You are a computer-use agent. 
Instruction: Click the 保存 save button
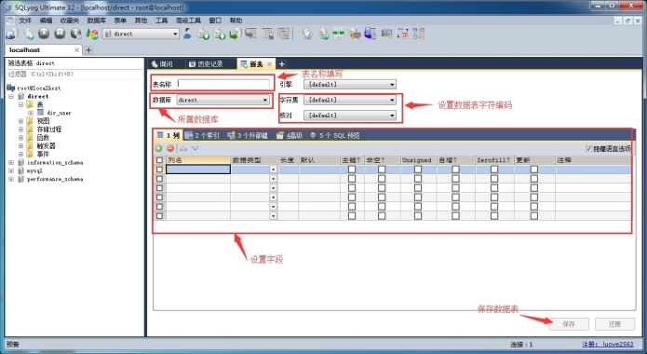point(569,324)
